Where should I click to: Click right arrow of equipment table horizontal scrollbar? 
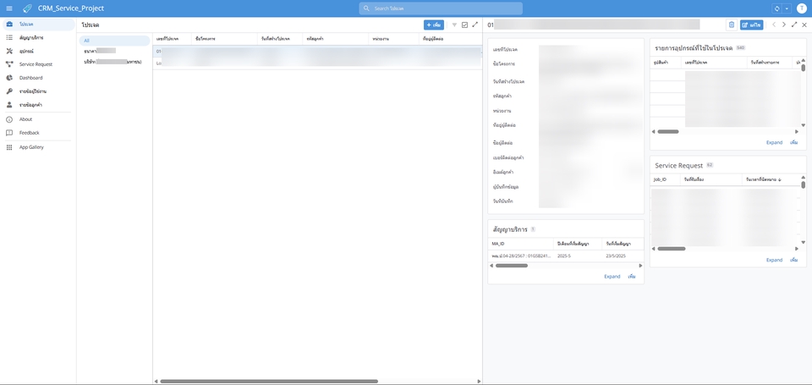[797, 132]
